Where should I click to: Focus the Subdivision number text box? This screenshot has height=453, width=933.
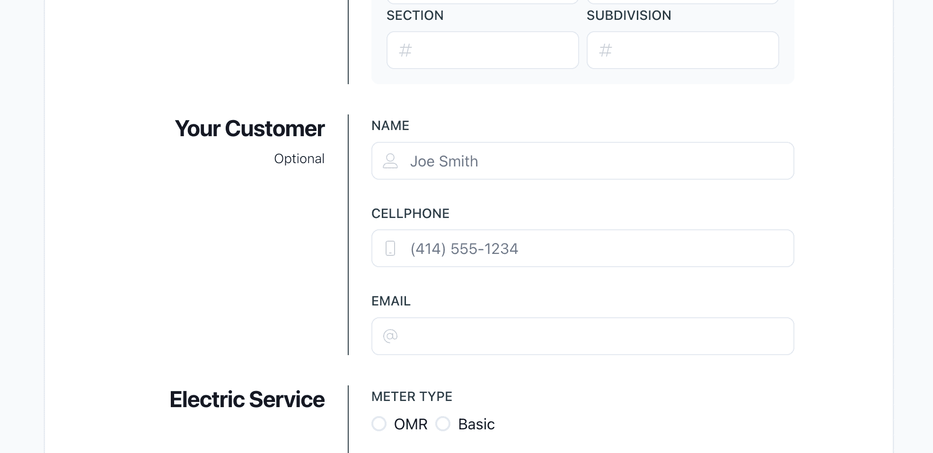(x=691, y=50)
